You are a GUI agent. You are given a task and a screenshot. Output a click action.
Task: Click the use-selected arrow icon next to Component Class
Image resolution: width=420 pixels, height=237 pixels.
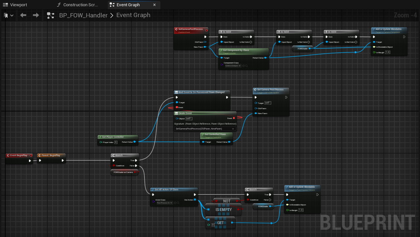(x=244, y=66)
